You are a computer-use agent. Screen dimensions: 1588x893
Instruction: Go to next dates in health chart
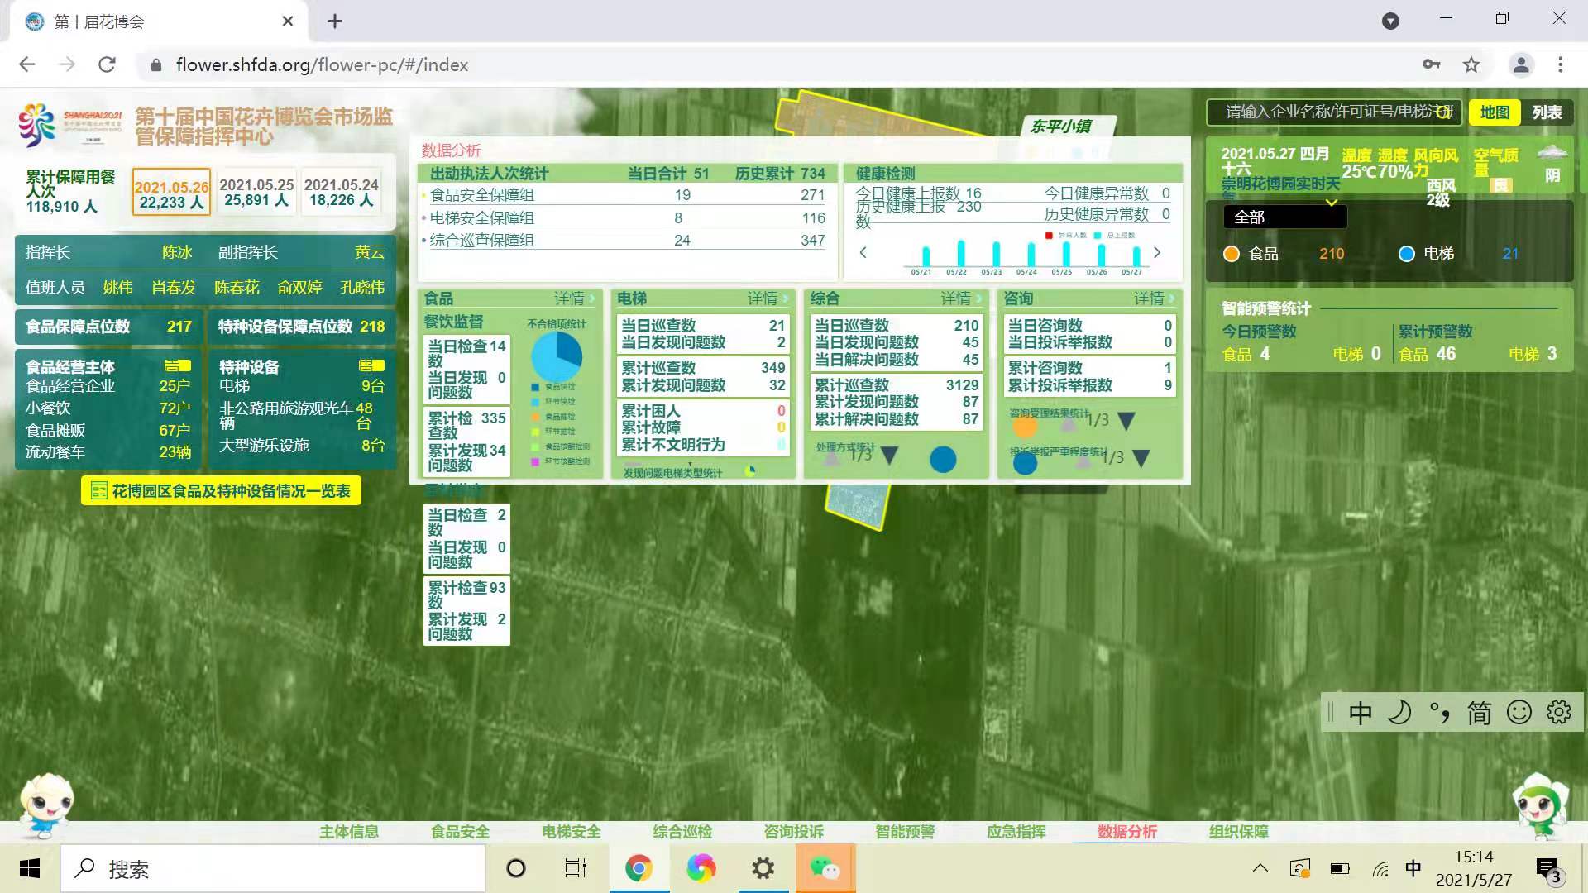coord(1157,252)
